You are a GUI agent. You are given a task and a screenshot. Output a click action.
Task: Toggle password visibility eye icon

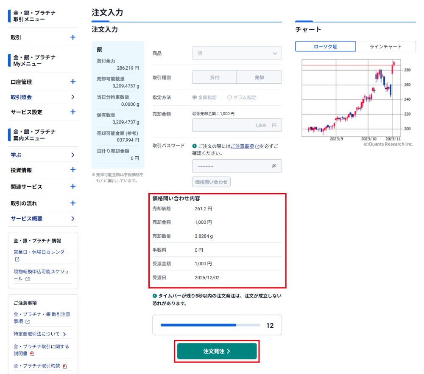click(274, 166)
